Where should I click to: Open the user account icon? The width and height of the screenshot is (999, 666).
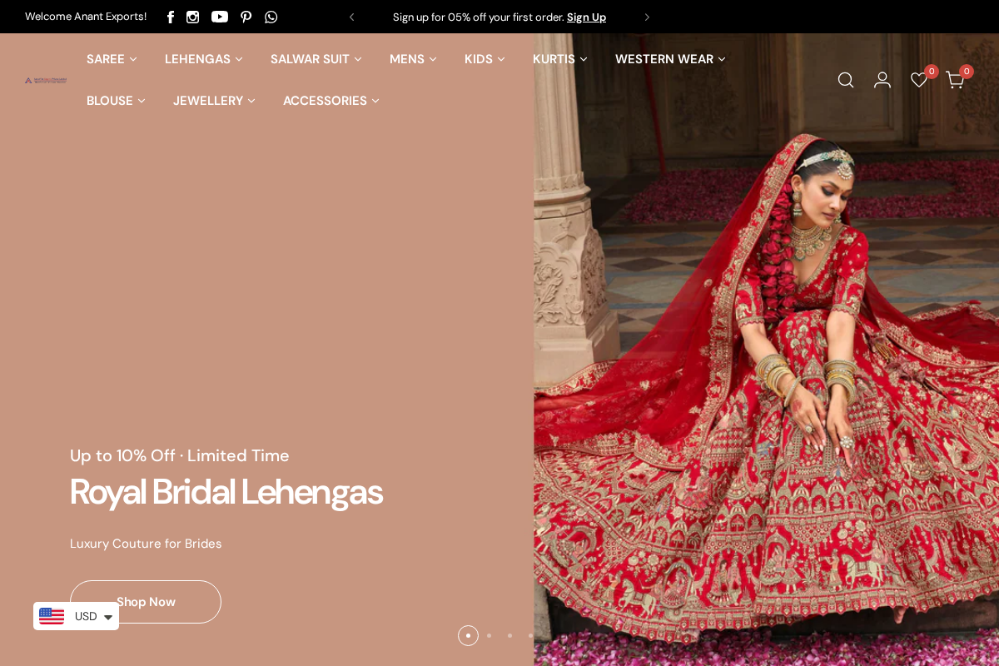[882, 80]
